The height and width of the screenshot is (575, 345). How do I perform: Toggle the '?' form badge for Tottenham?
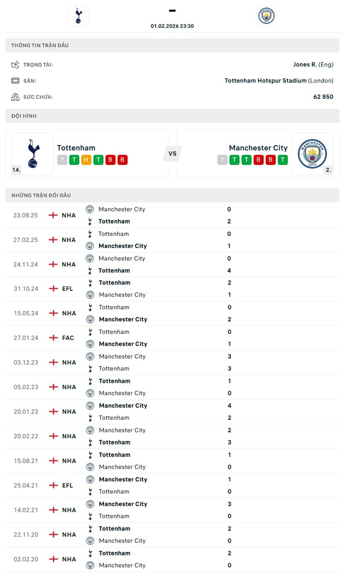click(62, 160)
